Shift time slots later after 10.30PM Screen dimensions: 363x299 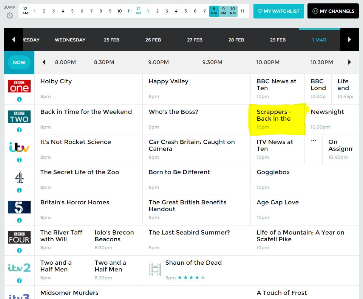pyautogui.click(x=349, y=62)
